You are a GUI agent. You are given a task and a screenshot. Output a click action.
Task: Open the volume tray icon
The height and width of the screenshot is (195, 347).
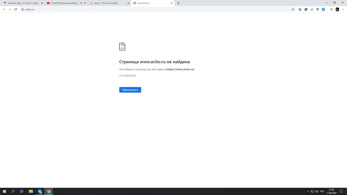pyautogui.click(x=317, y=191)
